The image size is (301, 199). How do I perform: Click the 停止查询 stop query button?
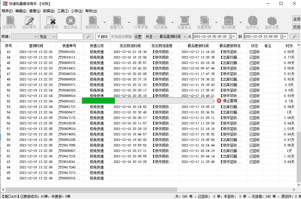(228, 101)
